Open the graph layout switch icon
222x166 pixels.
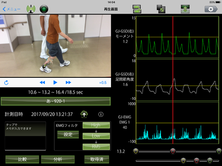coord(137,9)
